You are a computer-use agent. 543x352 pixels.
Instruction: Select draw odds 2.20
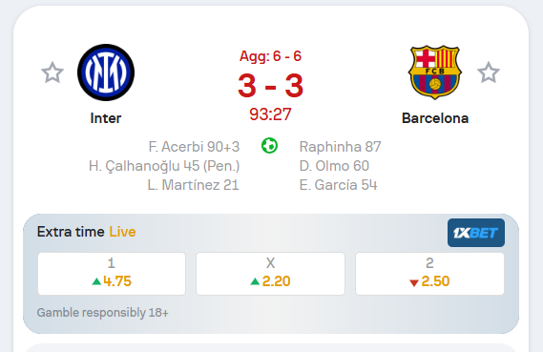(x=270, y=274)
